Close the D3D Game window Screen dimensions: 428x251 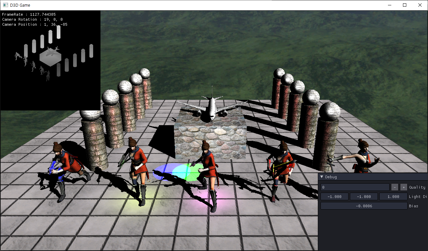[x=420, y=5]
